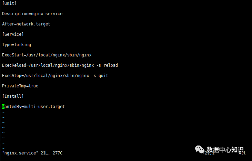Click the [Unit] section header

click(9, 3)
